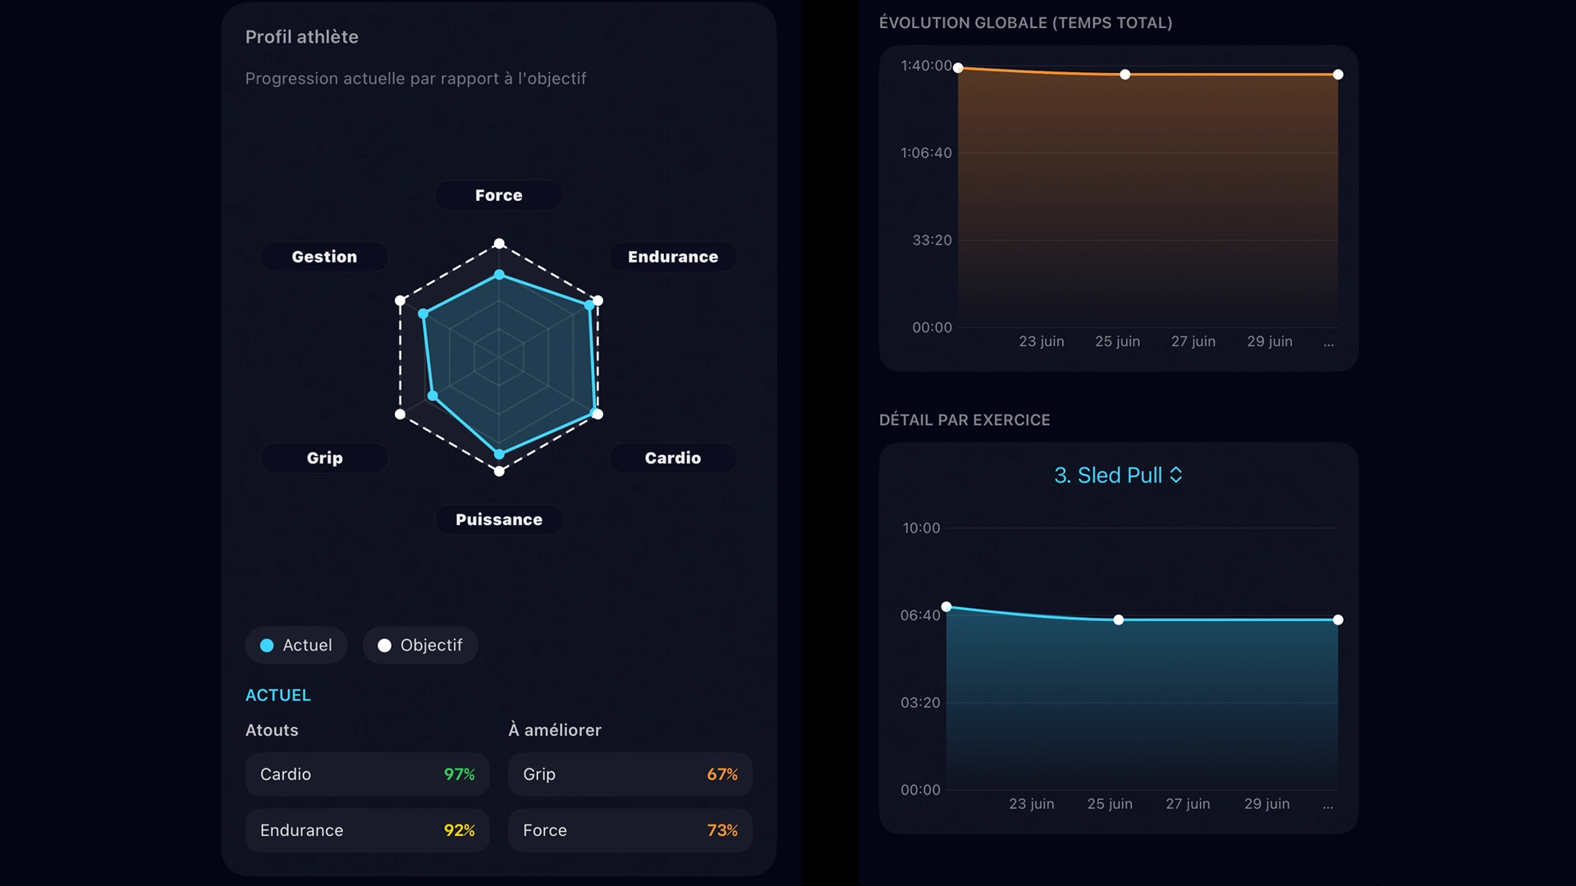Select the Grip radar axis label

(x=325, y=458)
